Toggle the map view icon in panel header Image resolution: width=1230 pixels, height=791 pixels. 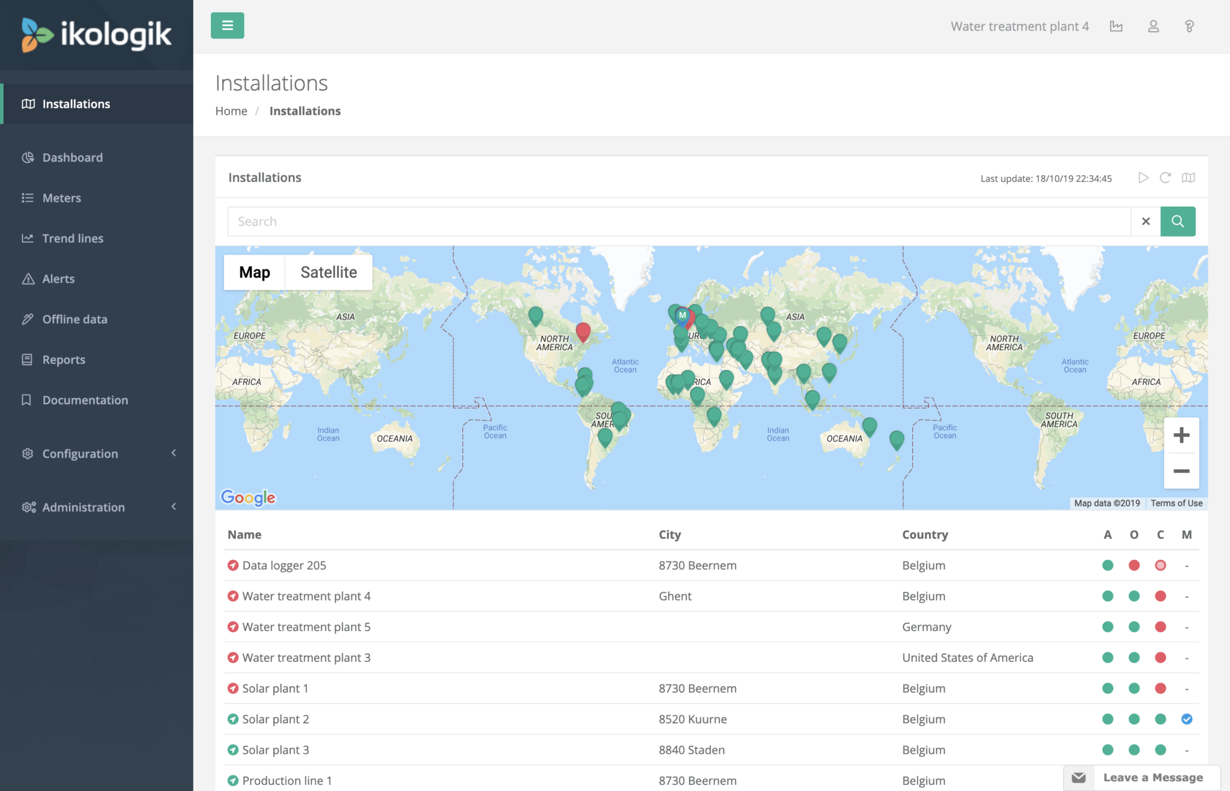[x=1188, y=178]
